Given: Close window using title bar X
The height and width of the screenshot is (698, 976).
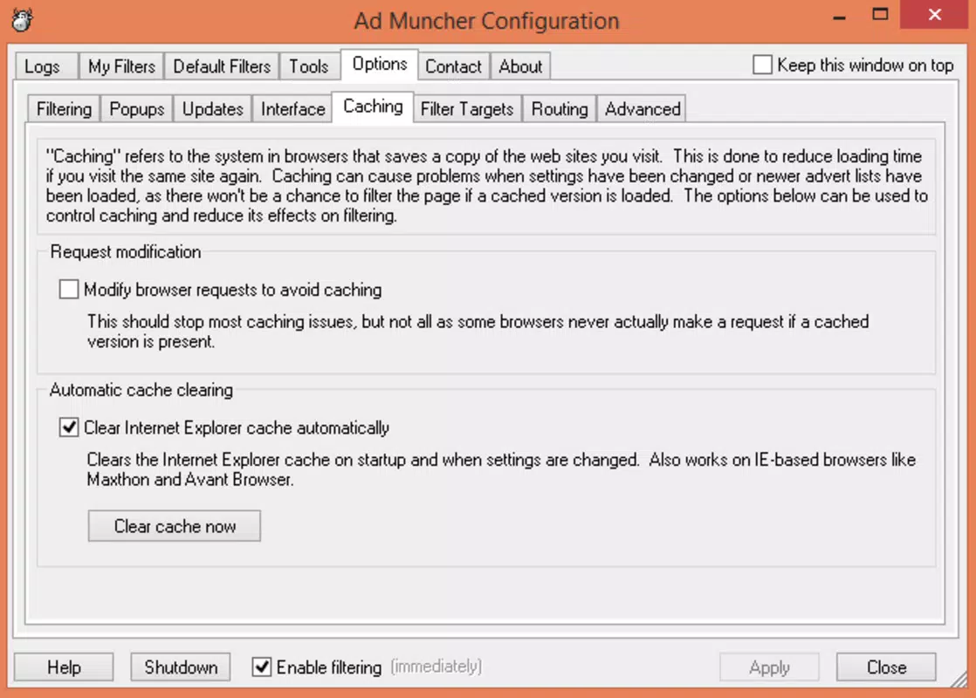Looking at the screenshot, I should click(x=935, y=14).
